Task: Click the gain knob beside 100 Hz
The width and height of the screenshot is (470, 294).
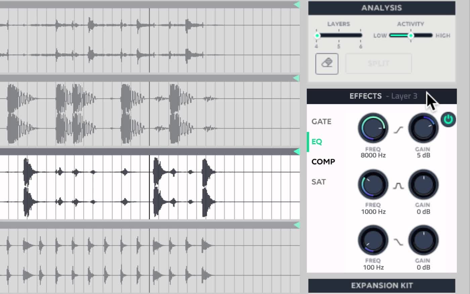Action: [x=423, y=240]
